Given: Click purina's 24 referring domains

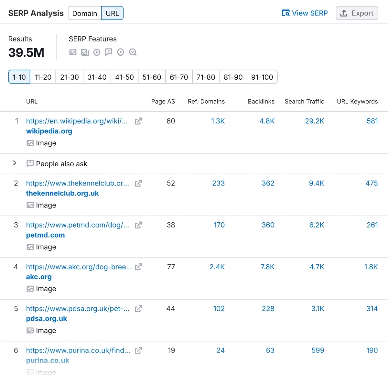Looking at the screenshot, I should pos(221,350).
